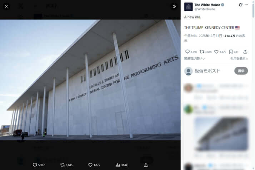The width and height of the screenshot is (255, 170).
Task: Click the share icon under the photo
Action: click(x=146, y=165)
